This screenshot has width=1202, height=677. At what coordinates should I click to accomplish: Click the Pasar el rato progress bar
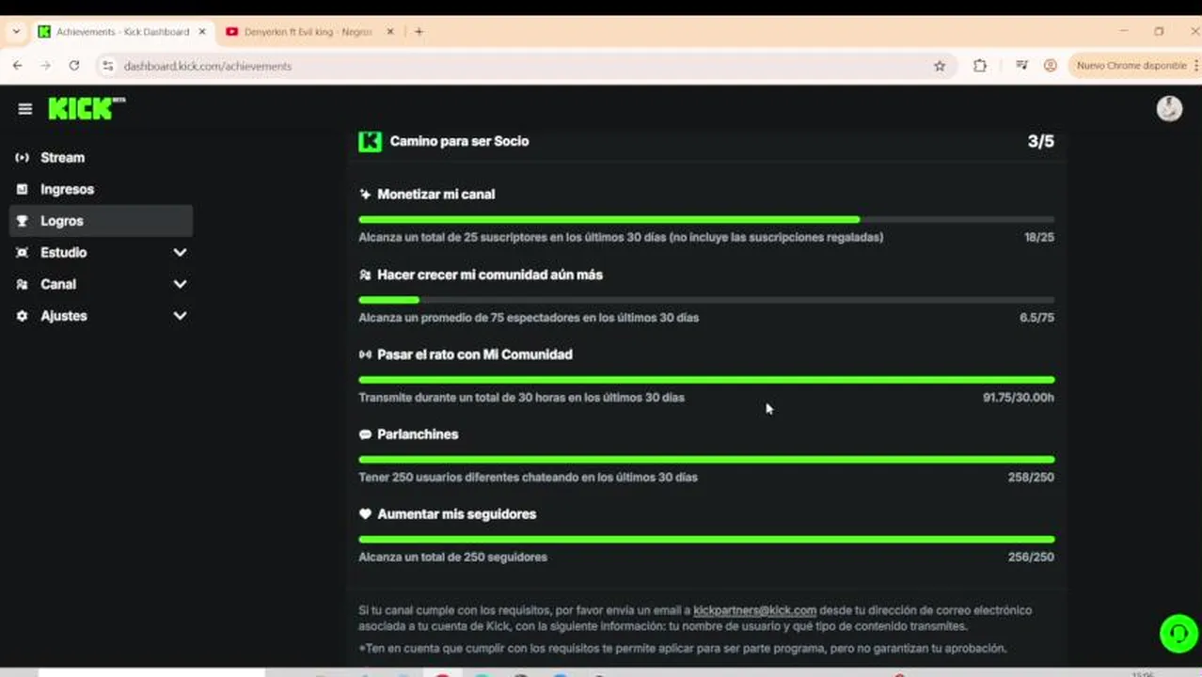(x=706, y=379)
